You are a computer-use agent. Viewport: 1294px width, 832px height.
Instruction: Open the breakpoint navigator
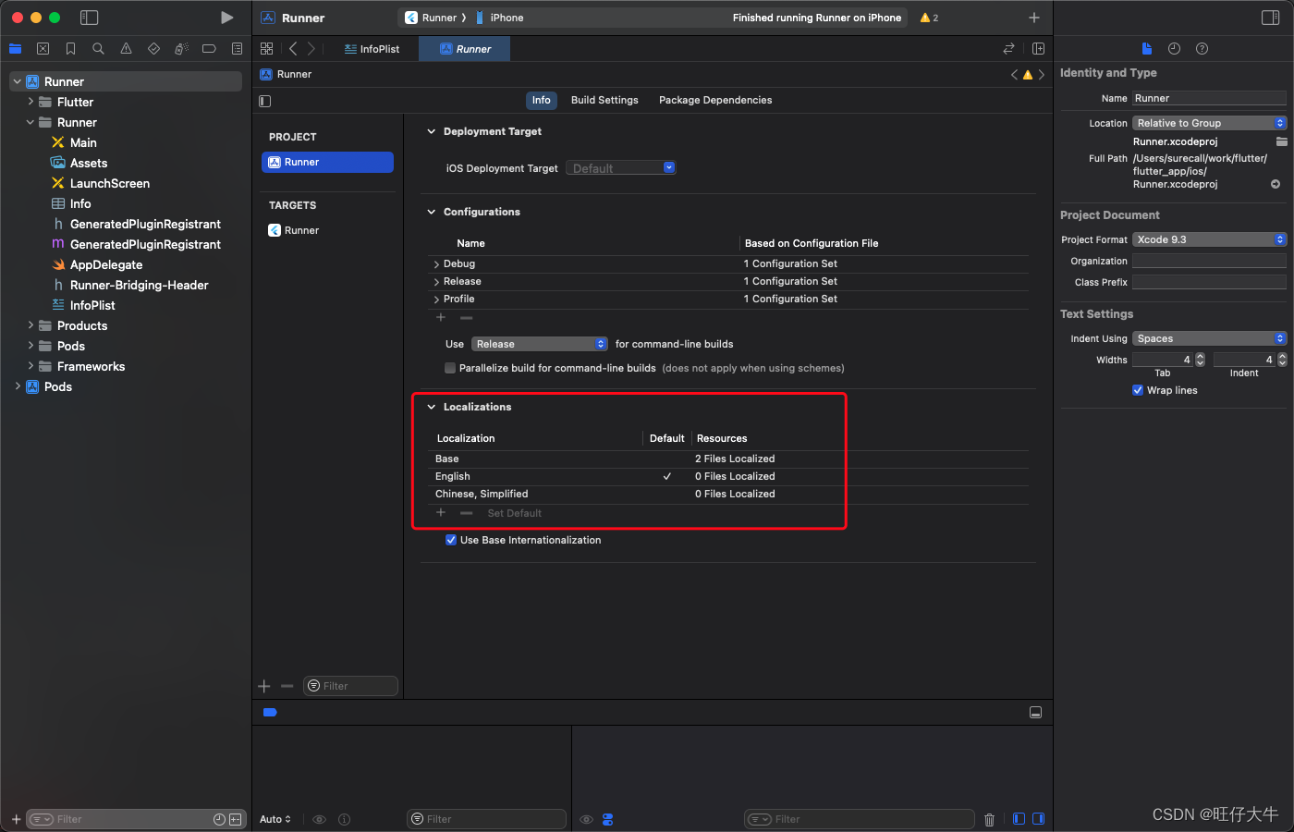click(209, 48)
